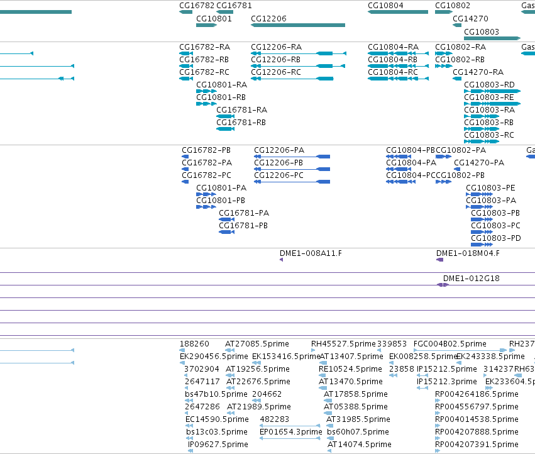This screenshot has height=454, width=535.
Task: Click the CG10801-PA protein label
Action: [x=221, y=188]
